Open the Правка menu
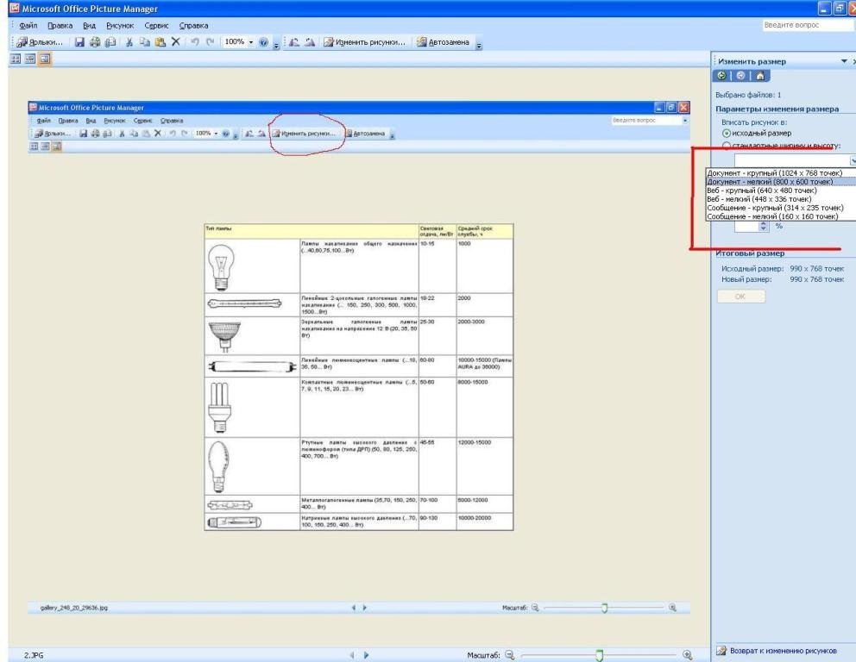The height and width of the screenshot is (662, 856). [60, 26]
